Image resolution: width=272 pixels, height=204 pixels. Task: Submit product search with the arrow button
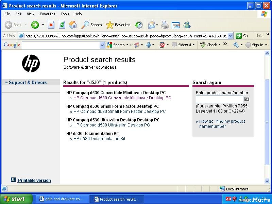247,99
